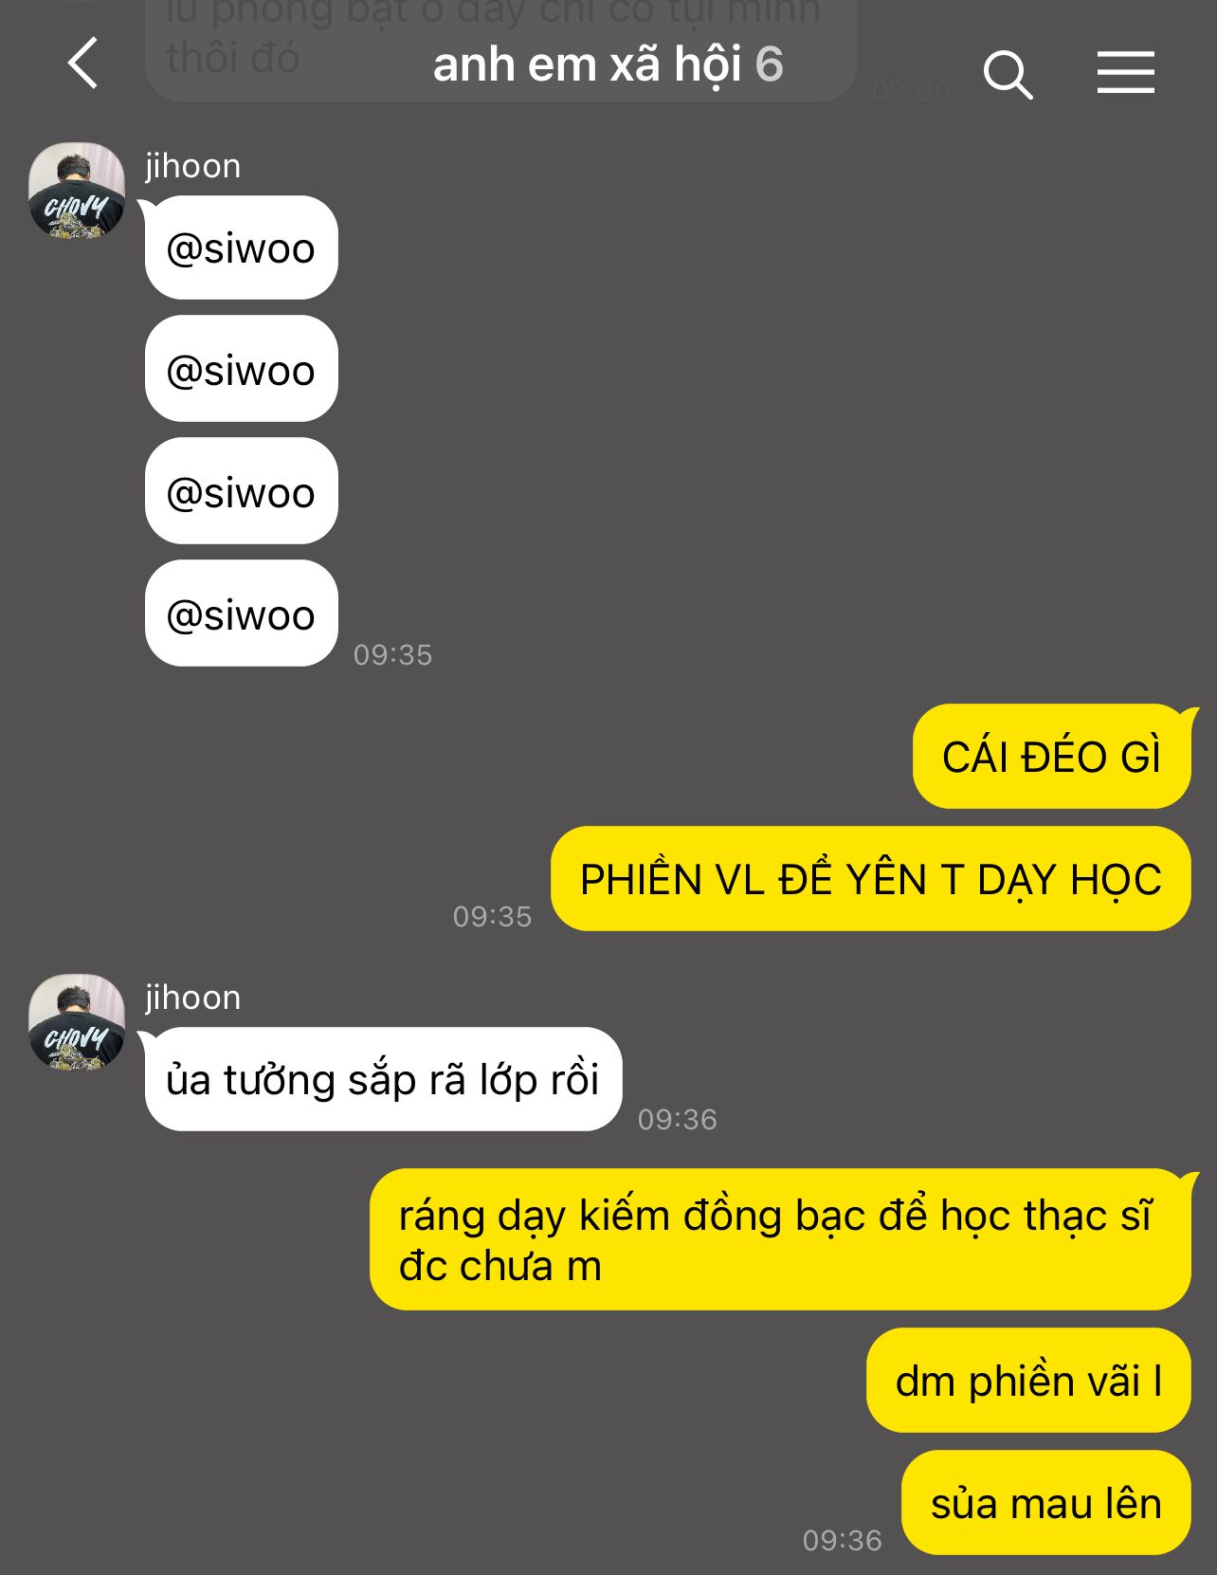Tap the 'dm phiền vãi l' message
Screen dimensions: 1217x1575
tap(1028, 1381)
